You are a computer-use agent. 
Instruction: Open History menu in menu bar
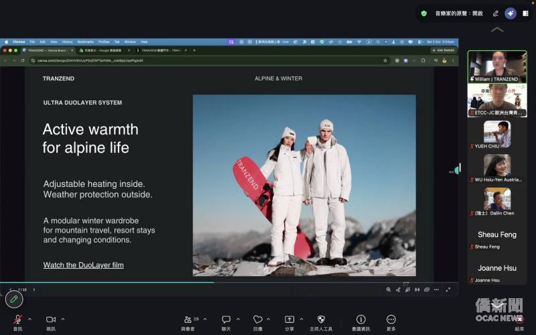pos(68,42)
